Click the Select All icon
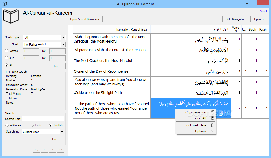The height and width of the screenshot is (158, 271). (x=212, y=118)
